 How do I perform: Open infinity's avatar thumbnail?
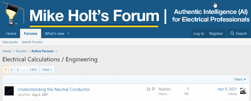coord(243,91)
